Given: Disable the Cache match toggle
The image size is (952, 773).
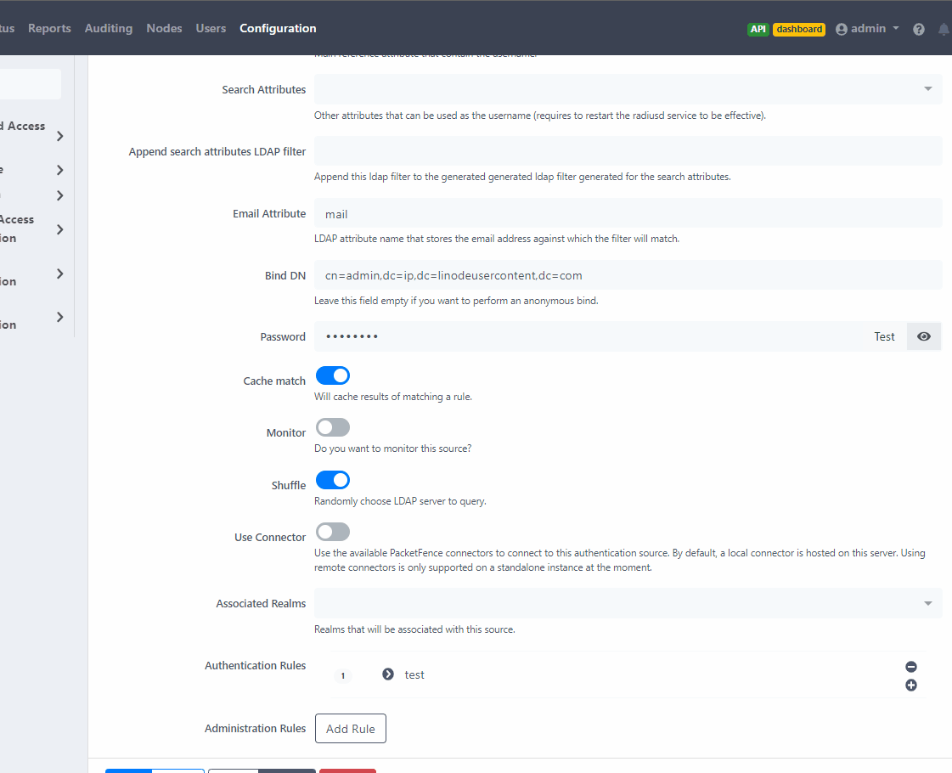Looking at the screenshot, I should pyautogui.click(x=332, y=375).
